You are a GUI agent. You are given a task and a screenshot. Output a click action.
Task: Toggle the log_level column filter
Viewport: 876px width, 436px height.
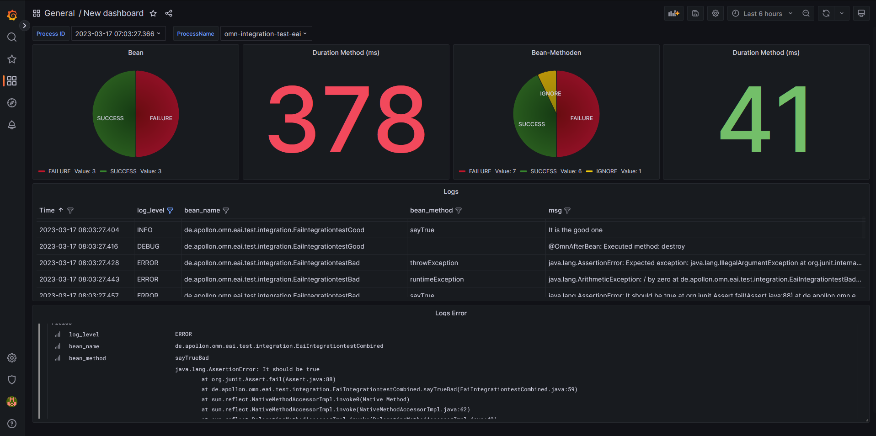coord(170,211)
